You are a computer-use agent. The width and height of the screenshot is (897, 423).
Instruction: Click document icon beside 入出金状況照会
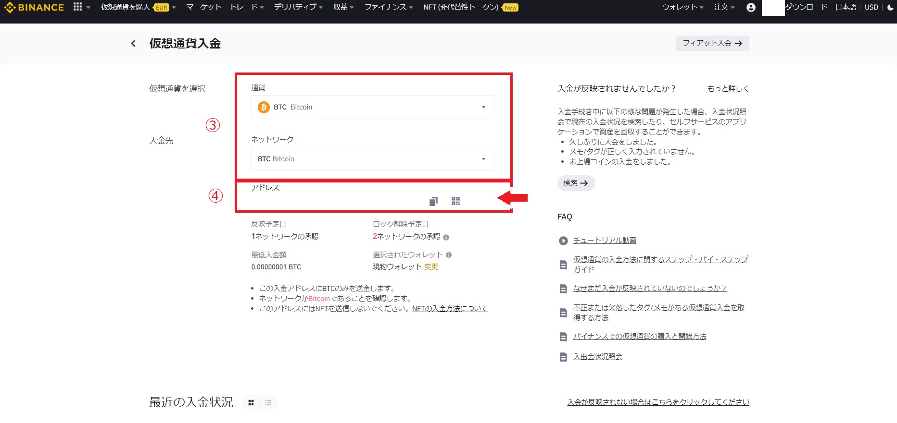563,357
